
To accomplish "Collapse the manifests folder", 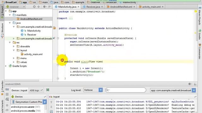I will (10, 15).
